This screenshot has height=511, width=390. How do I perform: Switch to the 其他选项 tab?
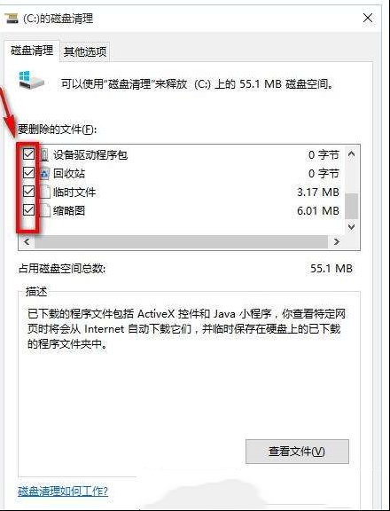coord(84,51)
